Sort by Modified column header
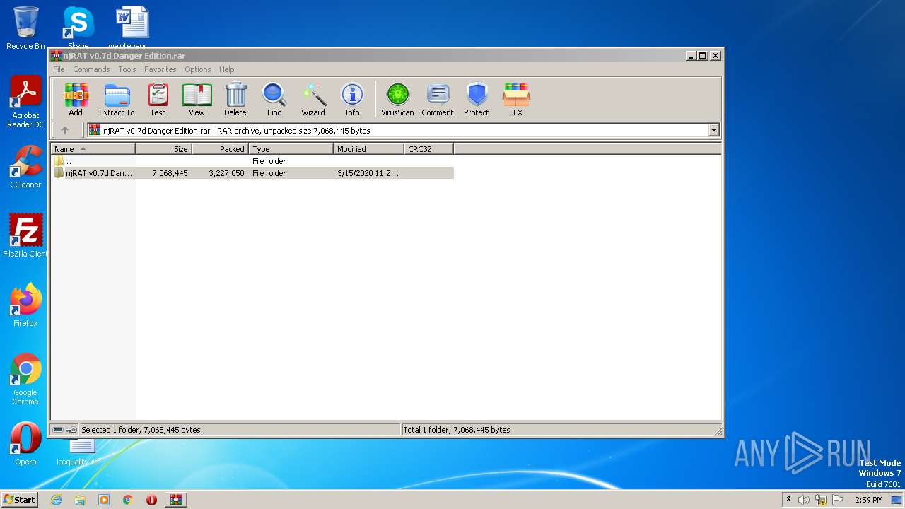This screenshot has width=905, height=509. [x=368, y=148]
